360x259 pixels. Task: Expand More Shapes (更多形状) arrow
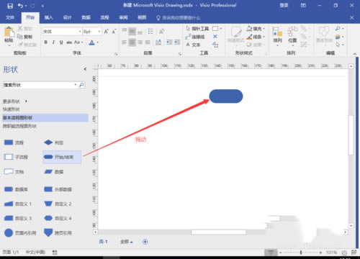pos(26,101)
